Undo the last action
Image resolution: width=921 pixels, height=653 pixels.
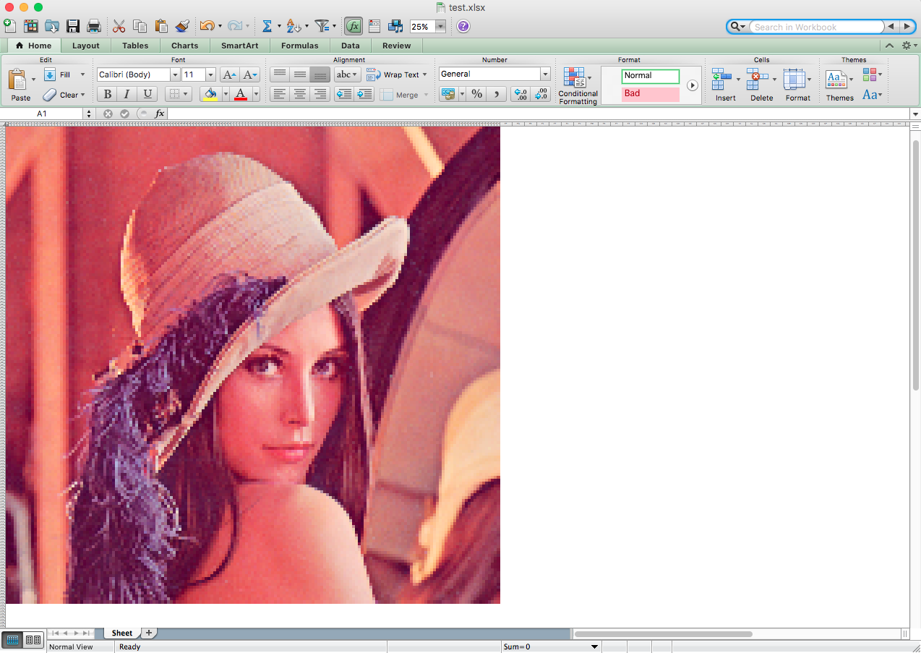(207, 26)
